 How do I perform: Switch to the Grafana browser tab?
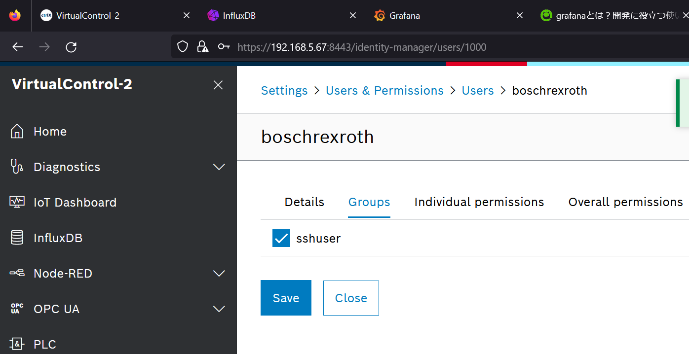point(448,15)
